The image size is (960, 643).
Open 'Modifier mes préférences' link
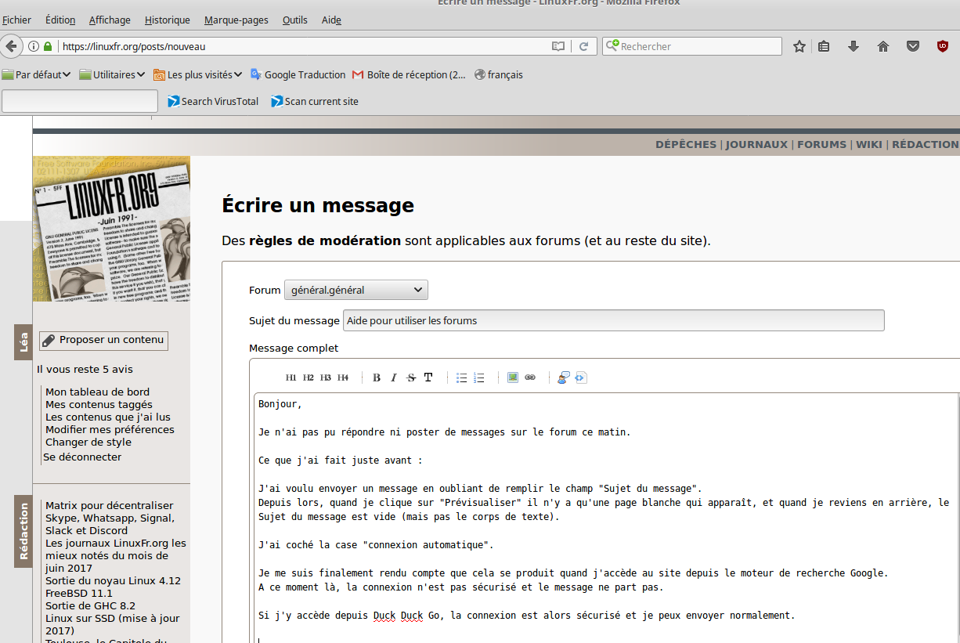[110, 429]
